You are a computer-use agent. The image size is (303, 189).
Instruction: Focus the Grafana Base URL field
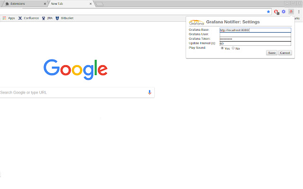(x=255, y=30)
